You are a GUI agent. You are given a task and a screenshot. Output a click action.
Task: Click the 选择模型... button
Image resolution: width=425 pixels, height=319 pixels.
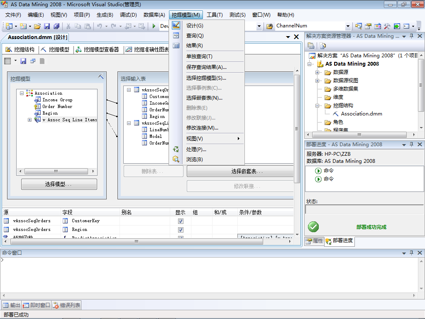[x=59, y=184]
